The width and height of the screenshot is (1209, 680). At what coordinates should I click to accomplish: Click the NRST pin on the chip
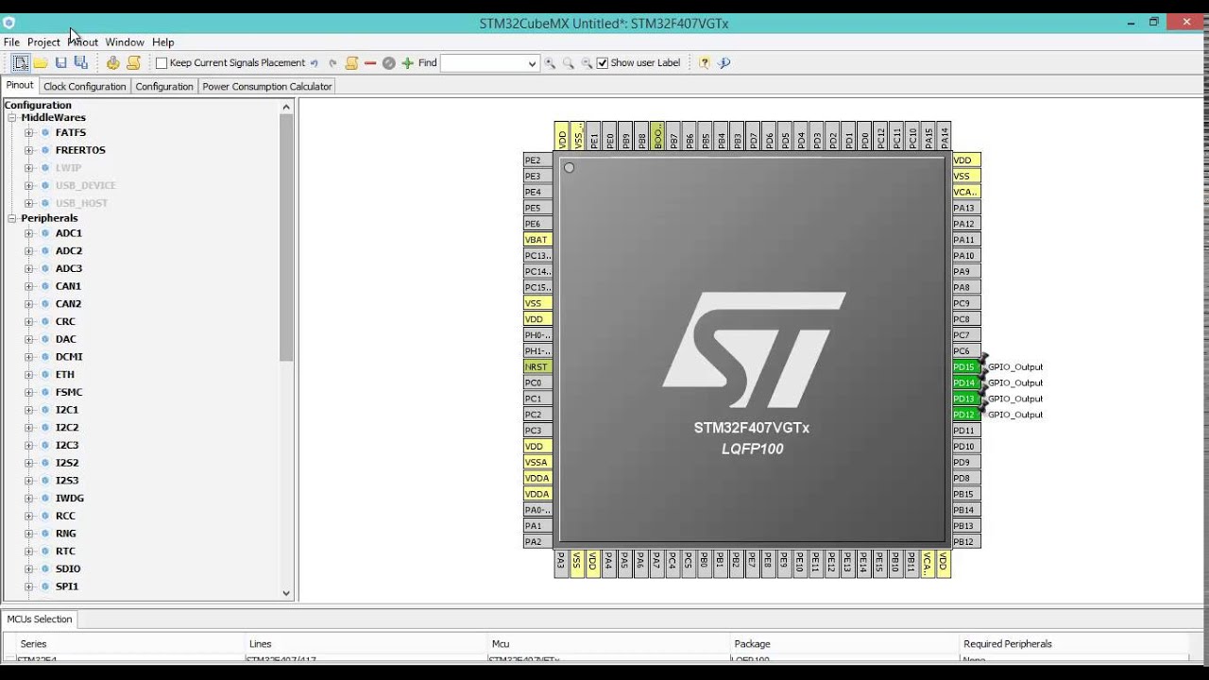[x=537, y=367]
